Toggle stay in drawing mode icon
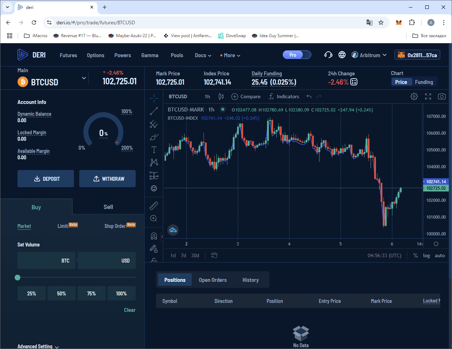The width and height of the screenshot is (452, 349). (x=154, y=249)
